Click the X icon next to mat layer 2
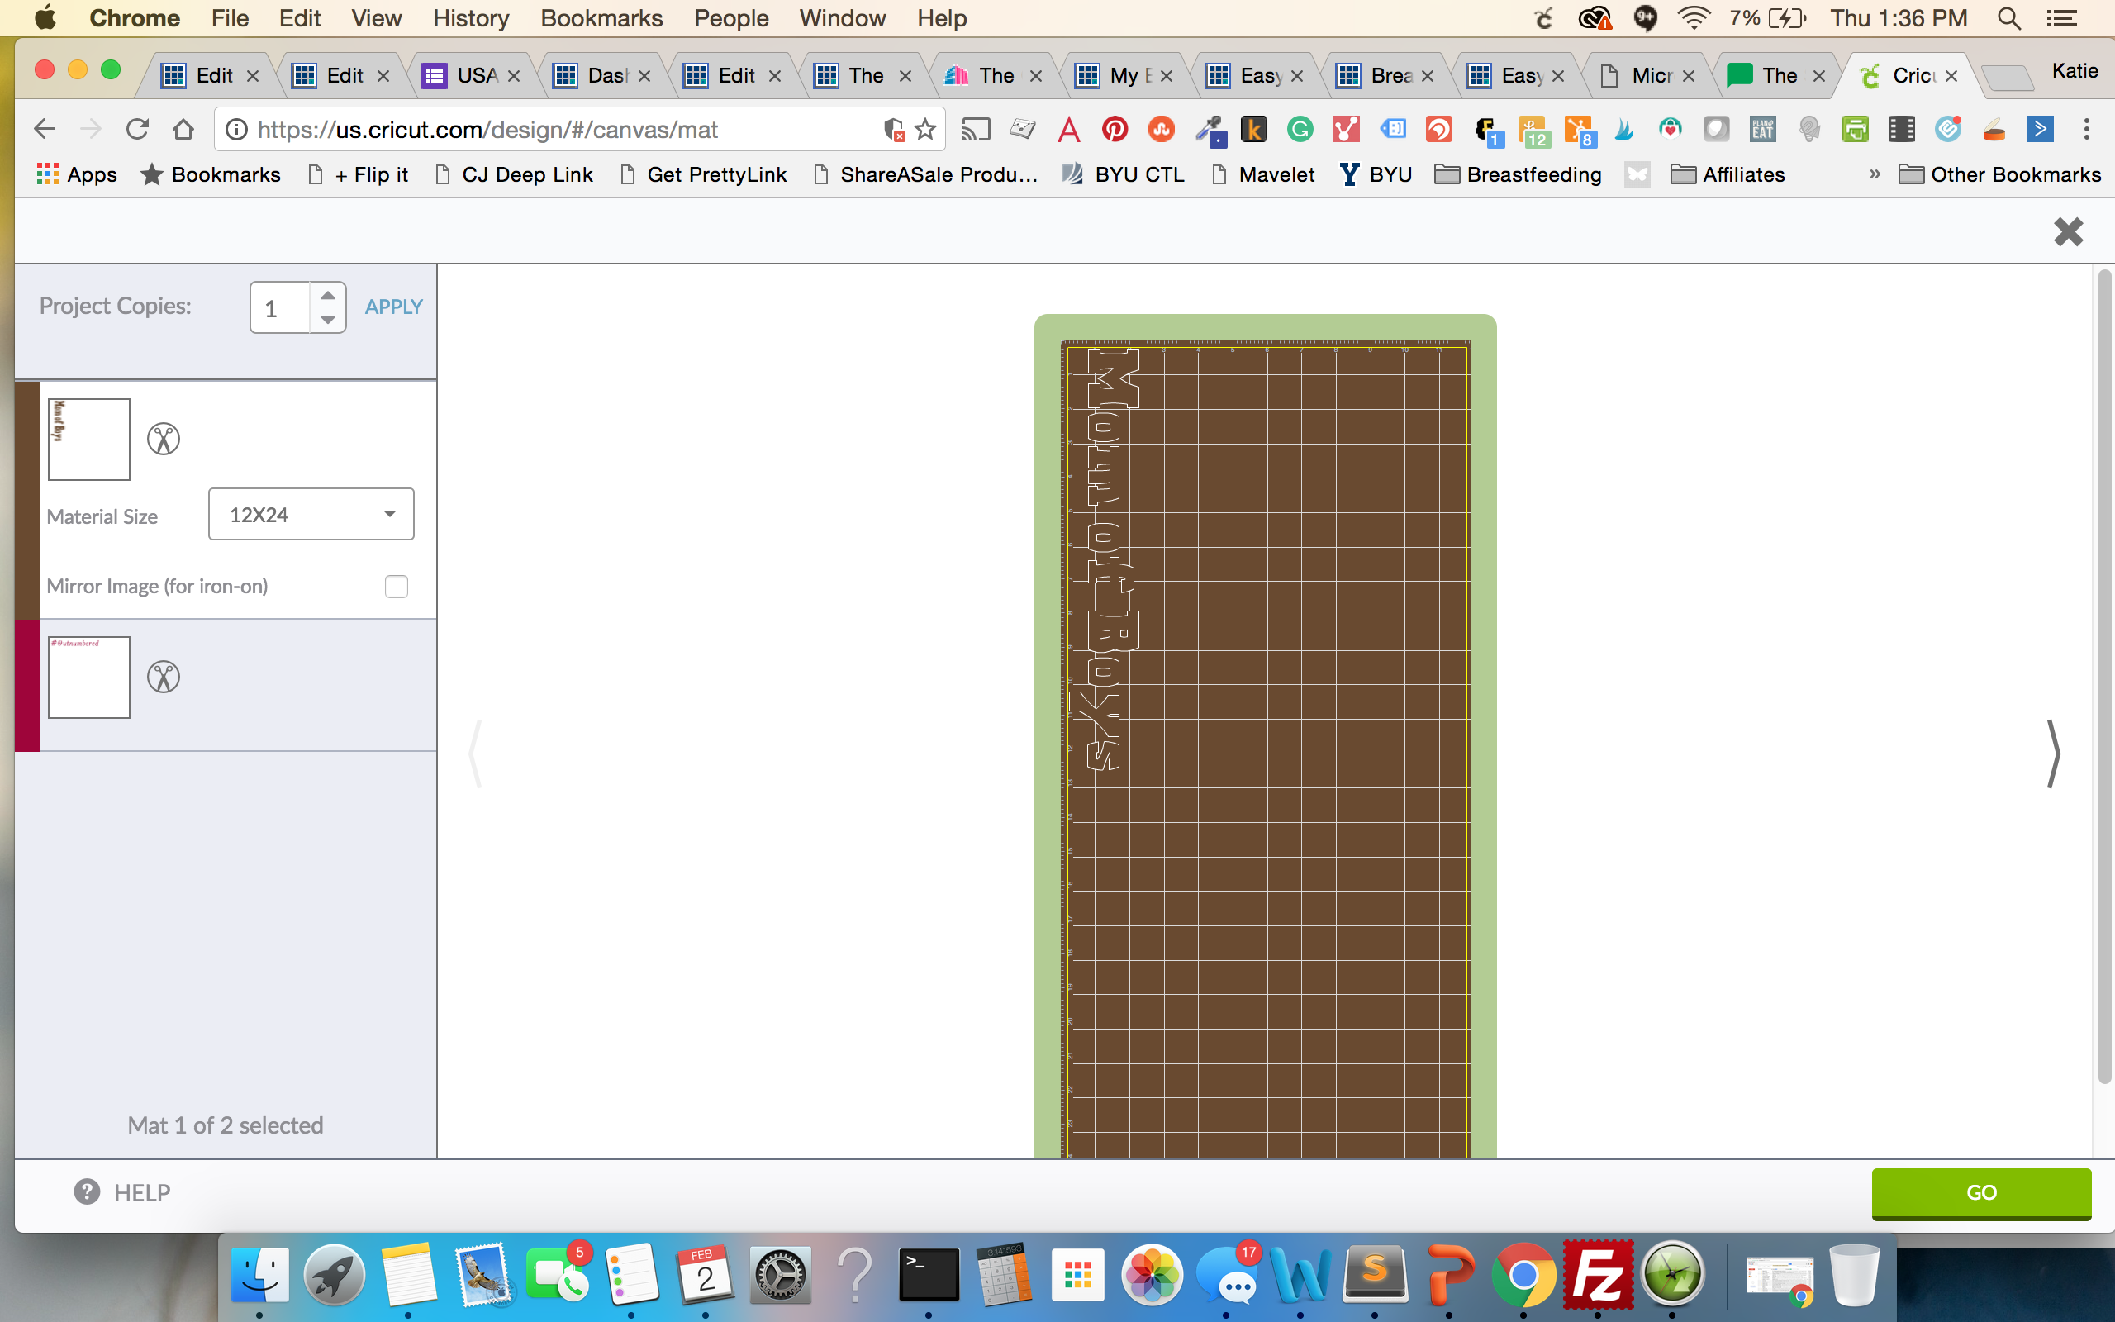Viewport: 2115px width, 1322px height. click(164, 676)
